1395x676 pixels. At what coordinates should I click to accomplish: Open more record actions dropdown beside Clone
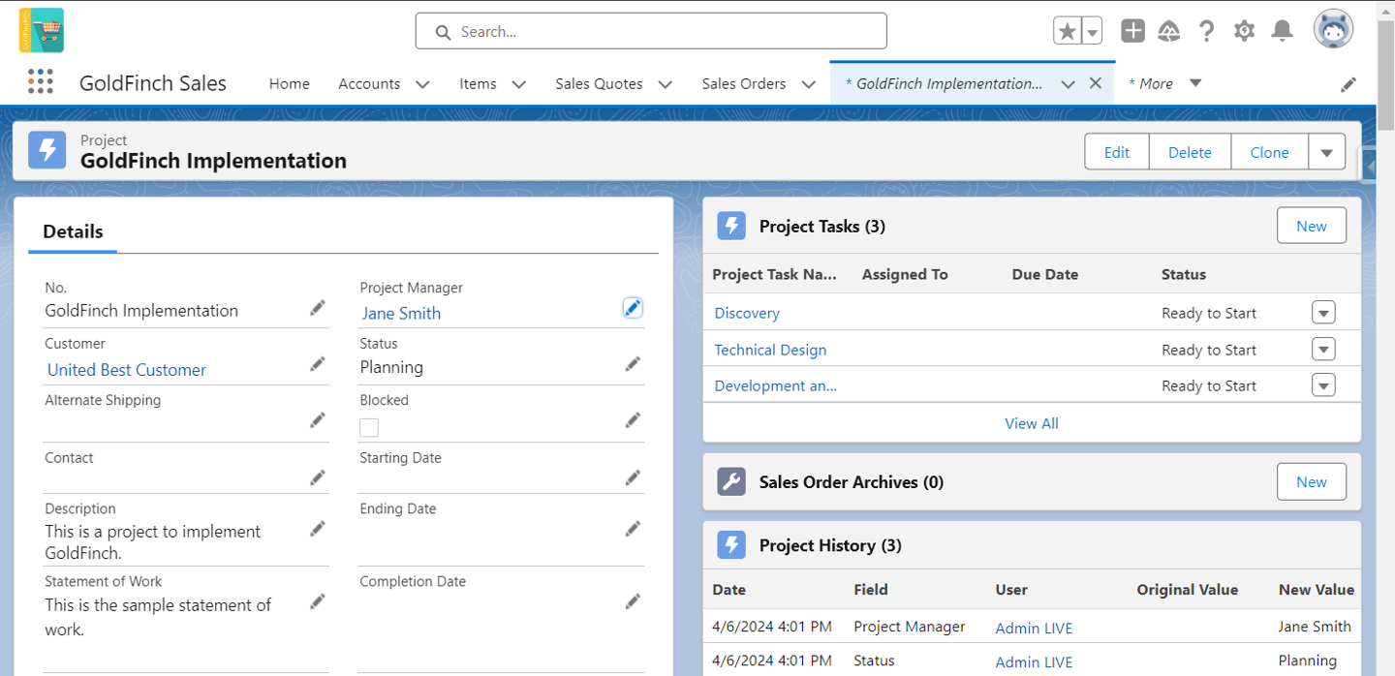point(1327,152)
